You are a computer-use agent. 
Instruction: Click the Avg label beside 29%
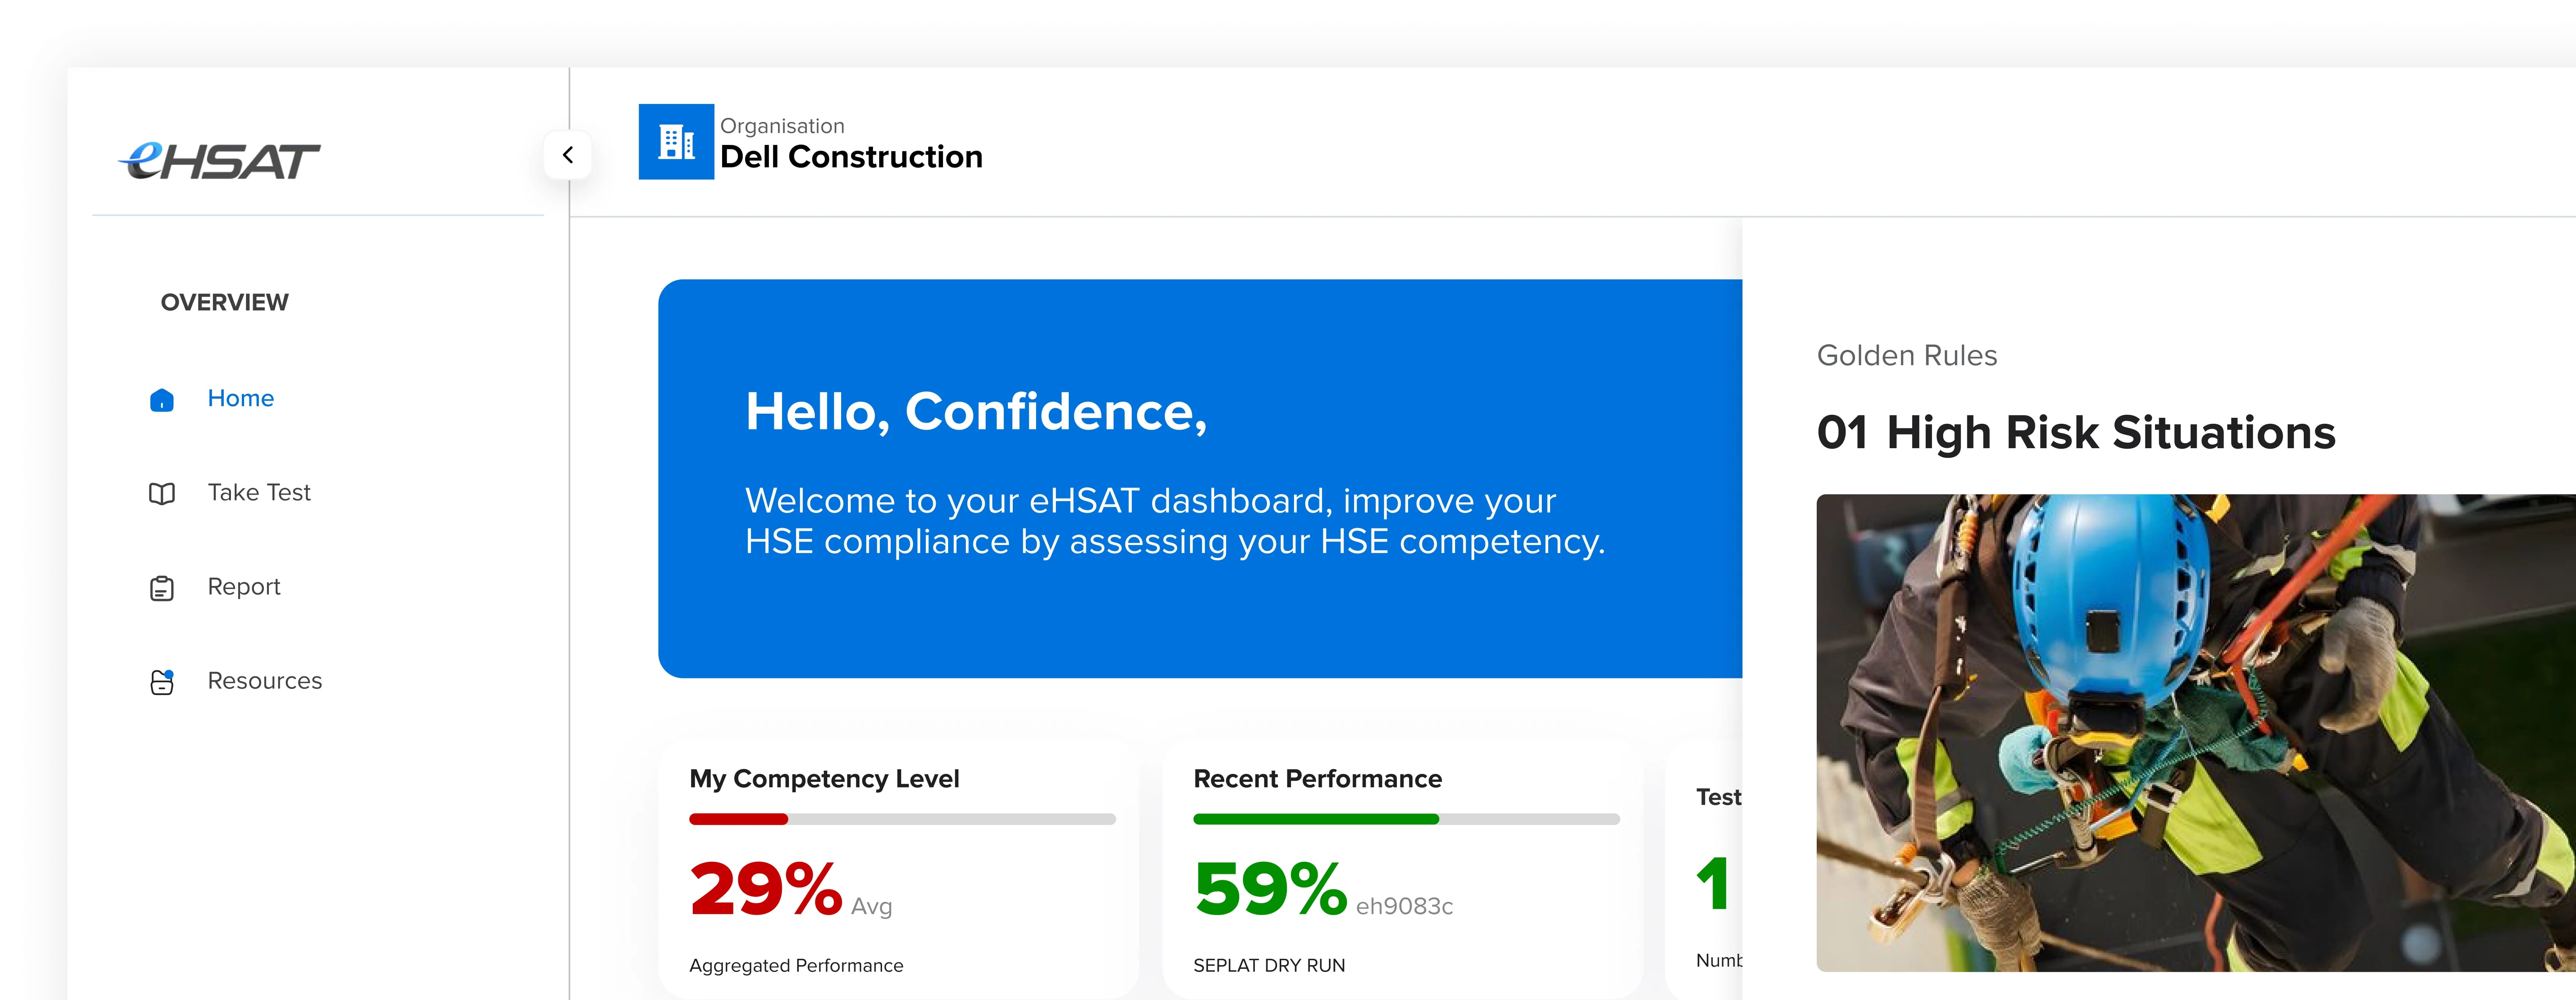click(871, 907)
